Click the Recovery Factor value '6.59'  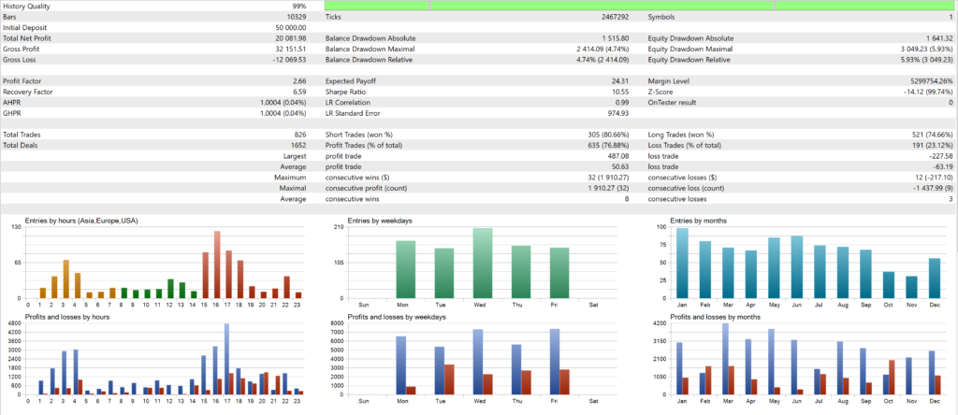[x=299, y=93]
